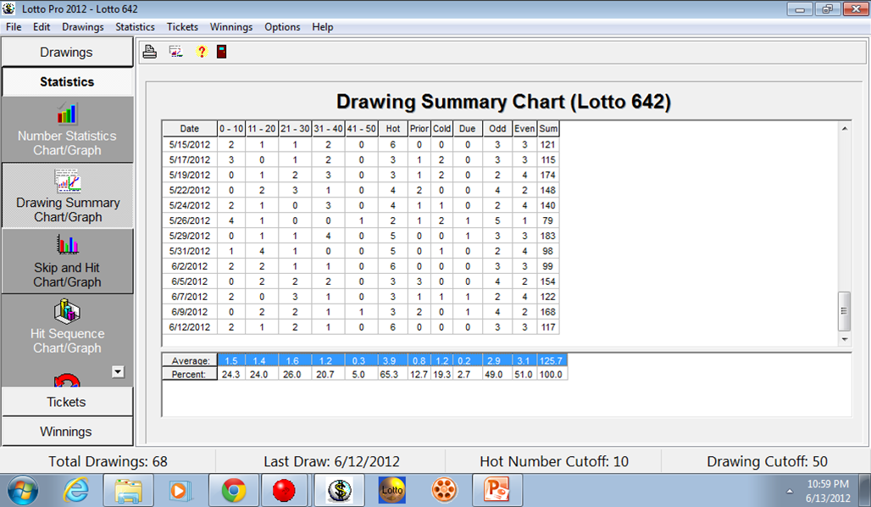Open the Winnings menu
Image resolution: width=871 pixels, height=507 pixels.
231,26
